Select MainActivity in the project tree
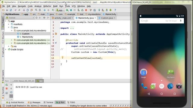Image resolution: width=193 pixels, height=108 pixels. (x=27, y=37)
